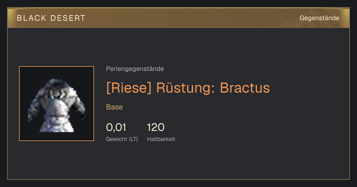Click empty dark card area below Haltbarkeit

[178, 162]
